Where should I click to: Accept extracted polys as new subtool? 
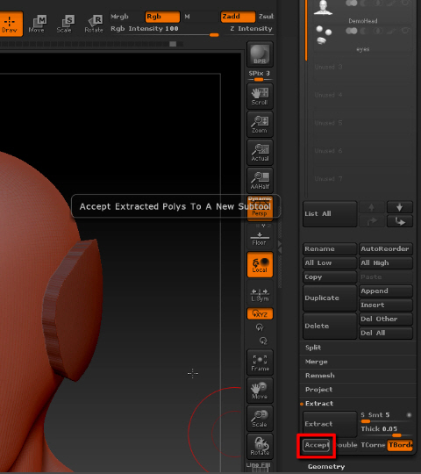[317, 445]
